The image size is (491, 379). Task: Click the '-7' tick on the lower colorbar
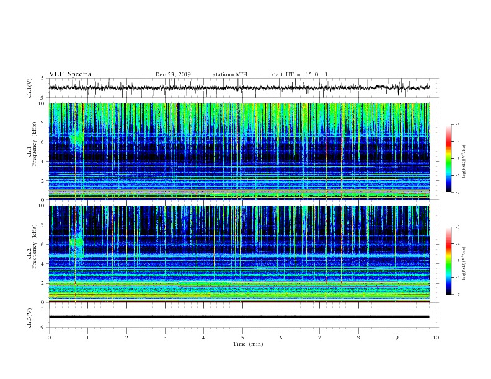point(457,294)
